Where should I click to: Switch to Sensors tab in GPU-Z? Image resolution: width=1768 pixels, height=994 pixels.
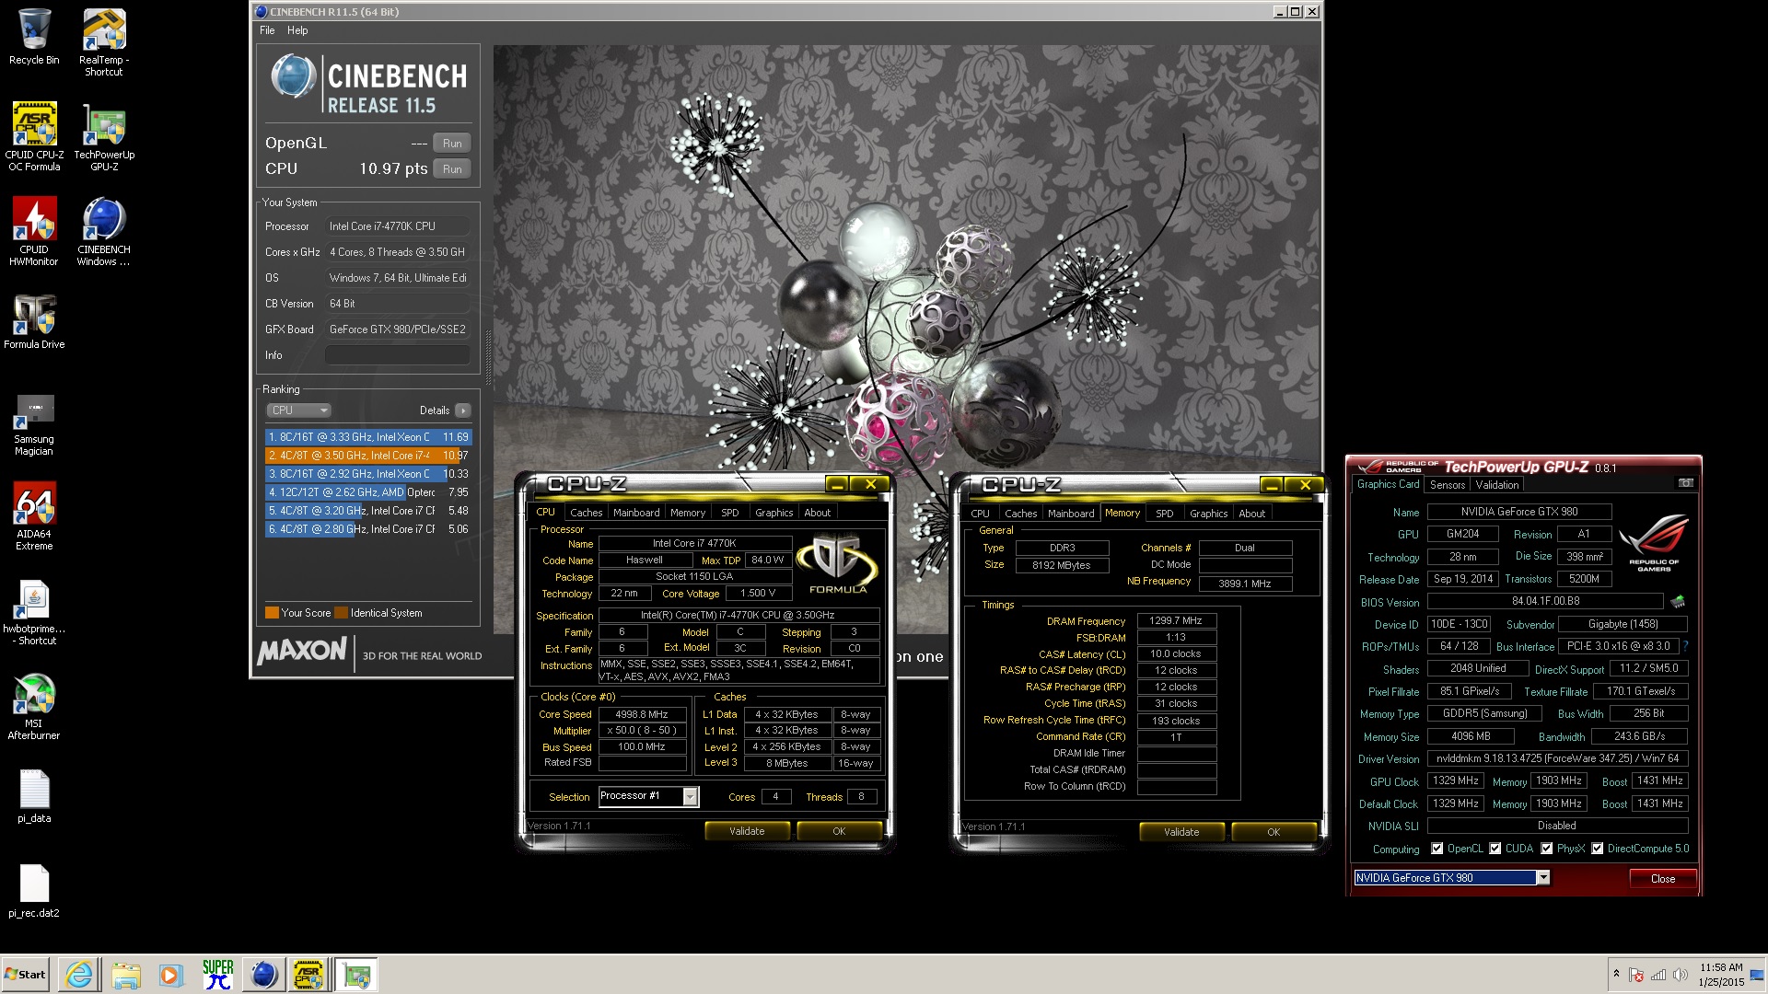[1447, 485]
